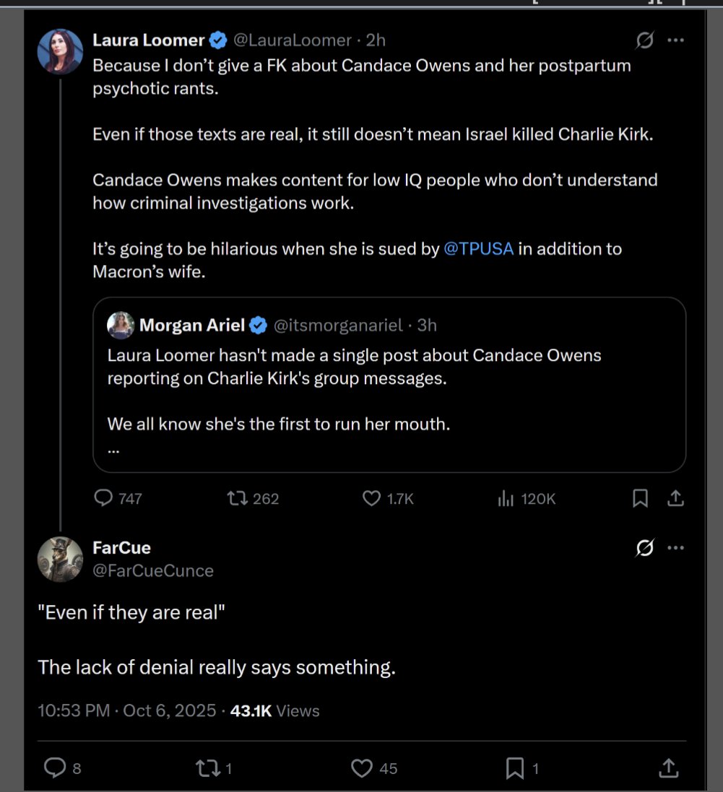Click reply icon on Laura Loomer's post
The image size is (723, 792).
point(105,498)
